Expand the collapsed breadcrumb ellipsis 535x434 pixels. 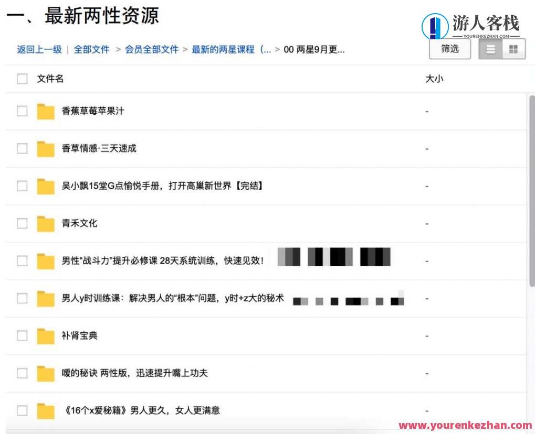[x=266, y=49]
